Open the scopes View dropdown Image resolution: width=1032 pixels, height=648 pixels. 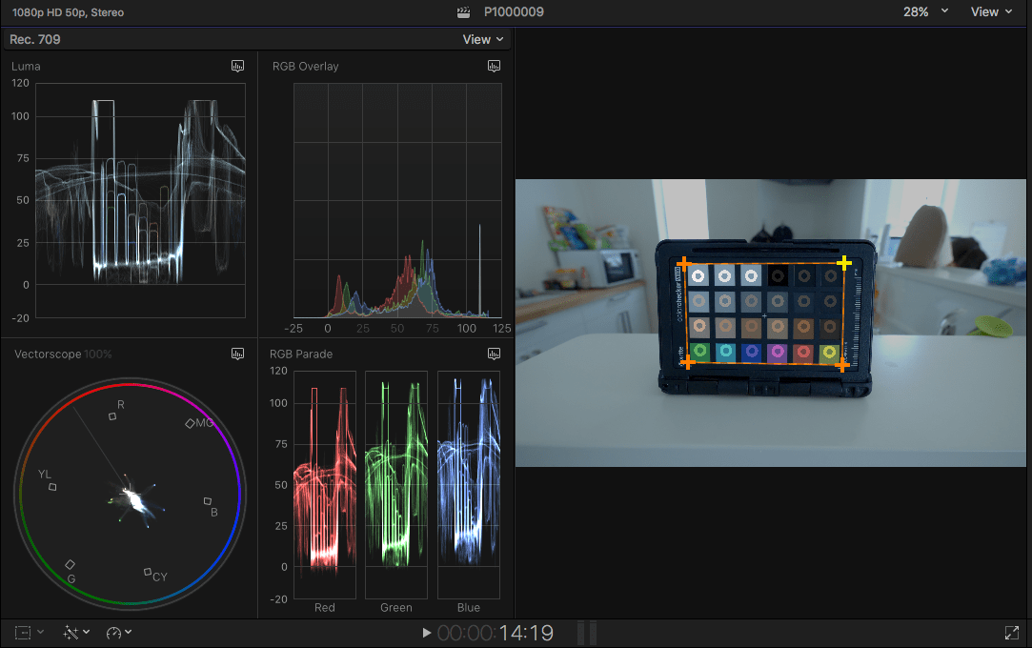pos(477,39)
